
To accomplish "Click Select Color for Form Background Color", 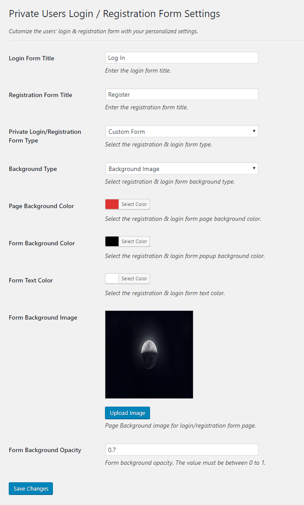I will click(134, 241).
